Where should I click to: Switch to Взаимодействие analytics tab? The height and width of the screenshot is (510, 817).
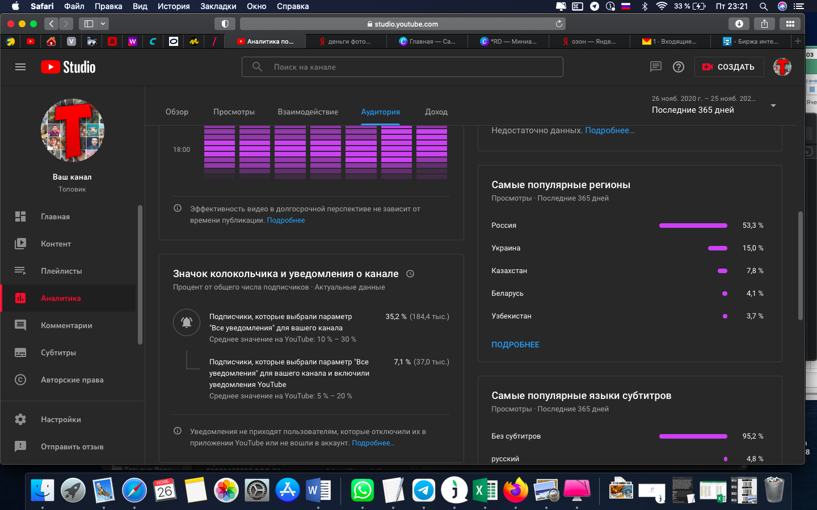click(x=308, y=112)
